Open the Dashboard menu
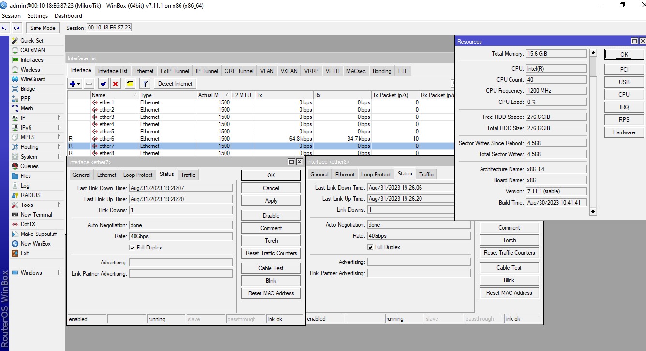The image size is (646, 351). click(68, 16)
